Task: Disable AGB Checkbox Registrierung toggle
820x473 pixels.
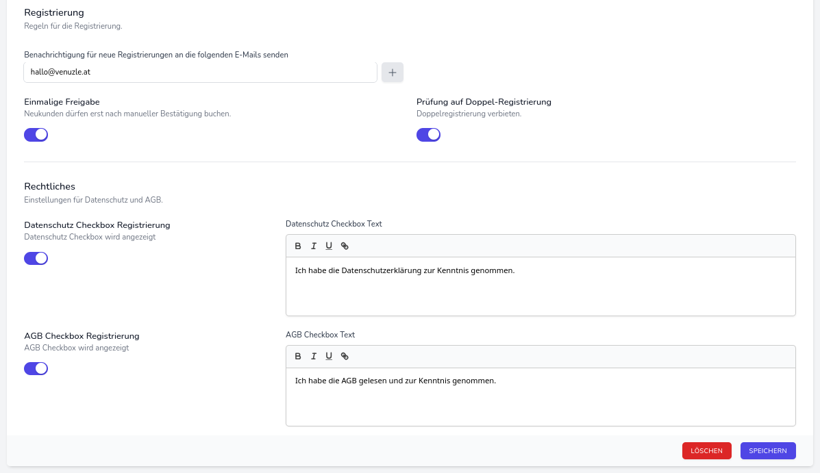Action: click(x=36, y=369)
